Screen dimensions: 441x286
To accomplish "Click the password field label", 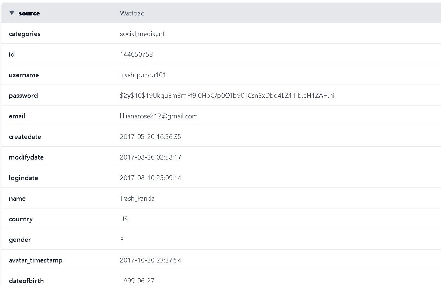I will click(x=23, y=96).
